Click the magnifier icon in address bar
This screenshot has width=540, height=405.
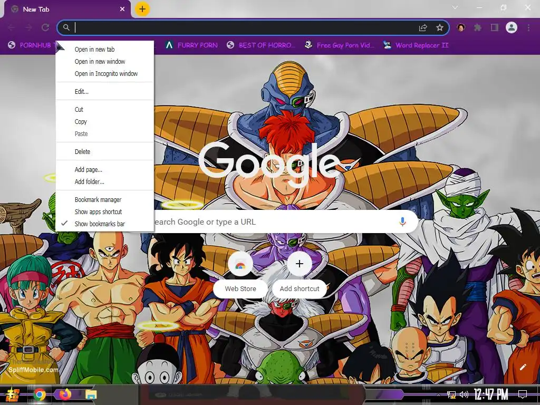coord(66,27)
